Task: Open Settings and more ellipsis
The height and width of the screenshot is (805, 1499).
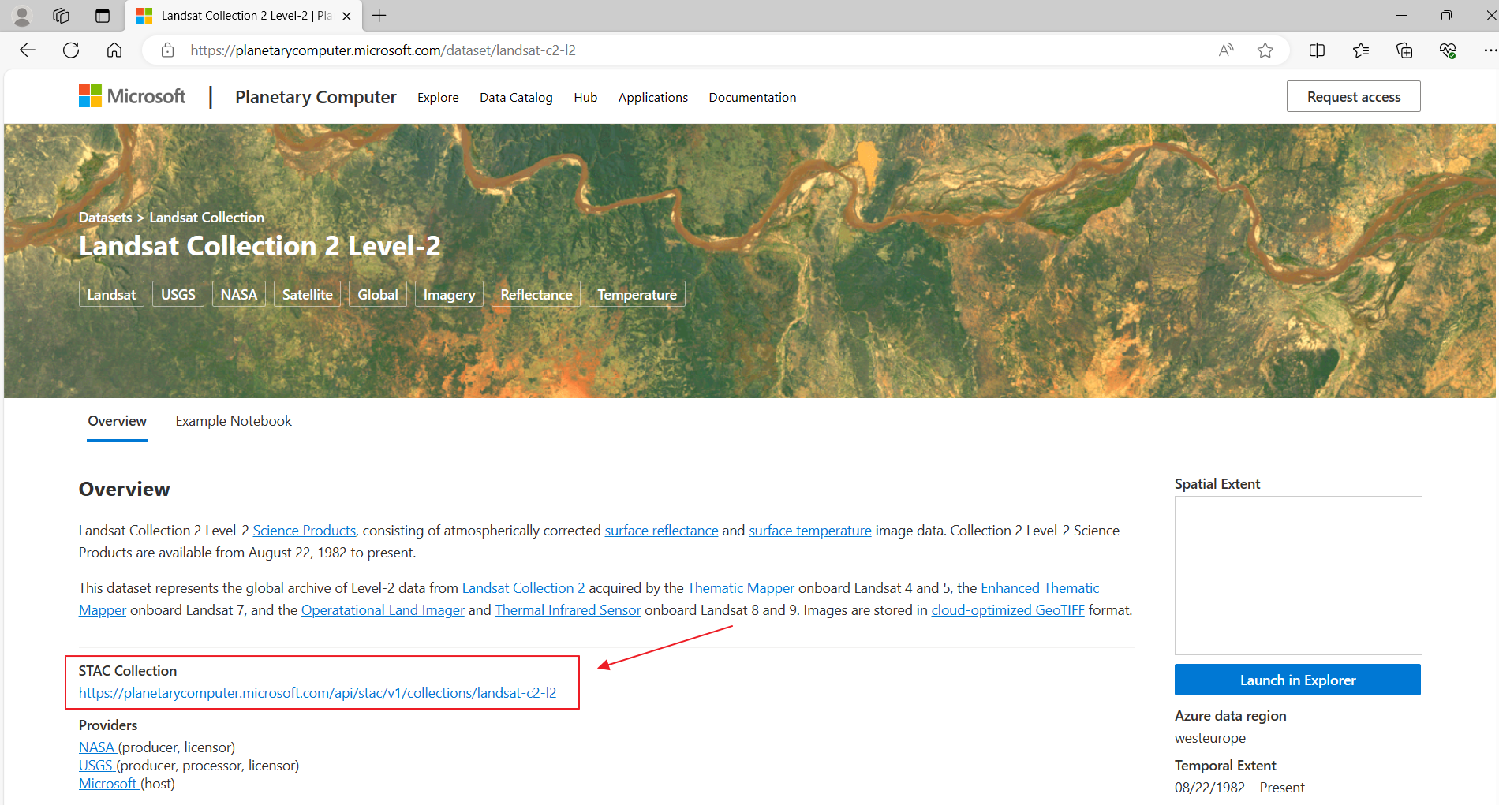Action: coord(1490,50)
